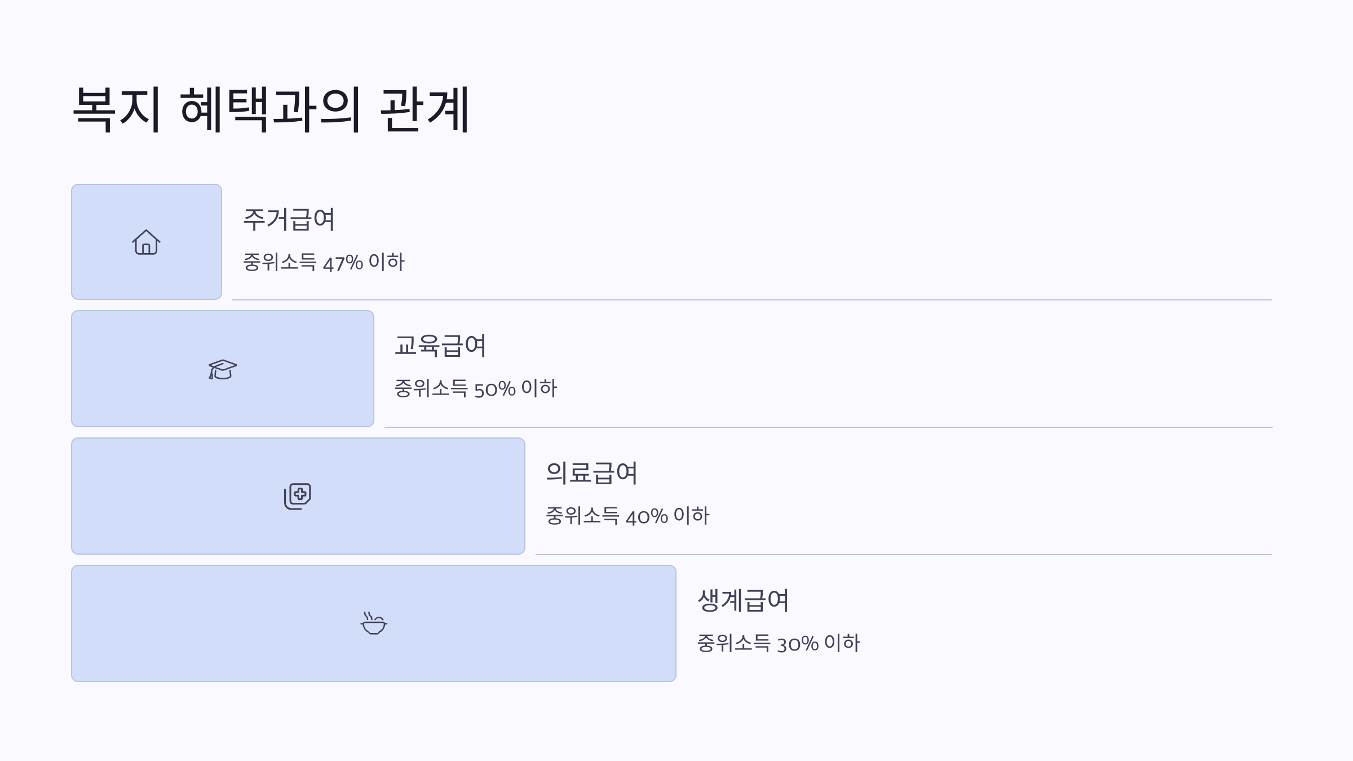Select the blue bar beside 의료급여
Viewport: 1353px width, 761px height.
click(x=298, y=496)
